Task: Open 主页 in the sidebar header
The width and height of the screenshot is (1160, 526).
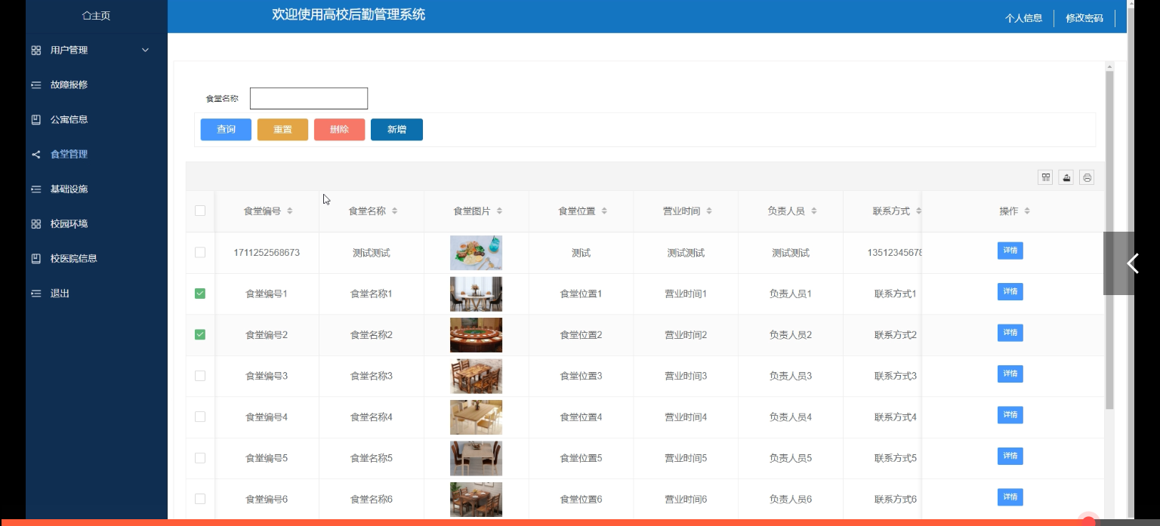Action: pos(96,16)
